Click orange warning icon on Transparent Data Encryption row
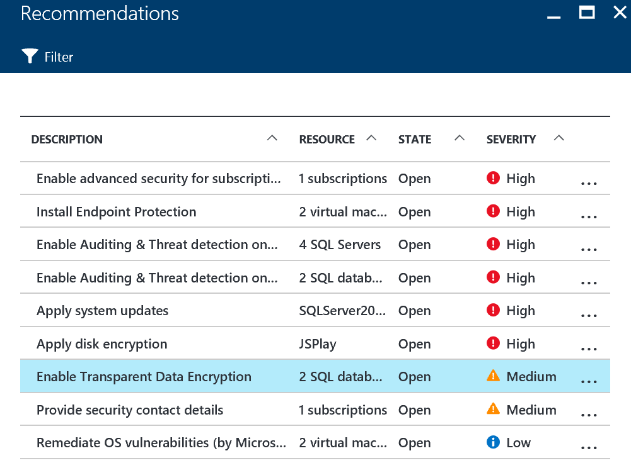The width and height of the screenshot is (631, 463). click(493, 376)
